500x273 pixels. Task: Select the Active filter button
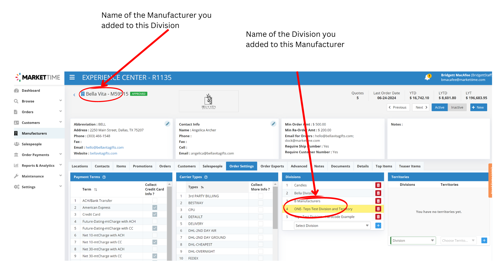(439, 107)
